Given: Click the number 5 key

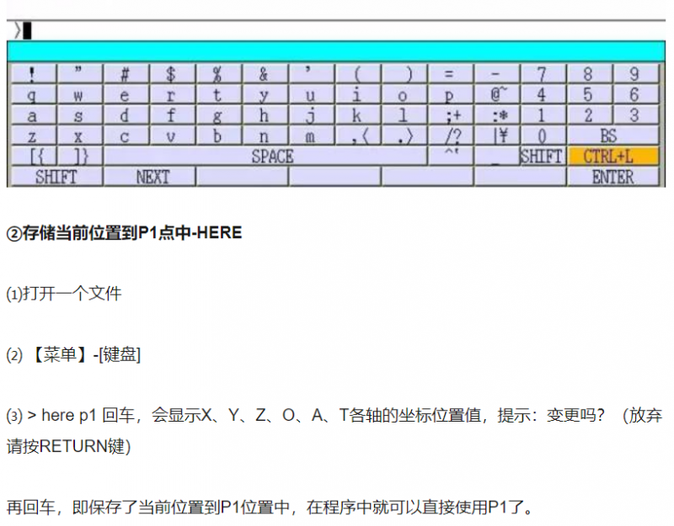Looking at the screenshot, I should (589, 94).
